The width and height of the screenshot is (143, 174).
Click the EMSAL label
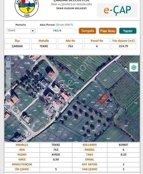89,159
